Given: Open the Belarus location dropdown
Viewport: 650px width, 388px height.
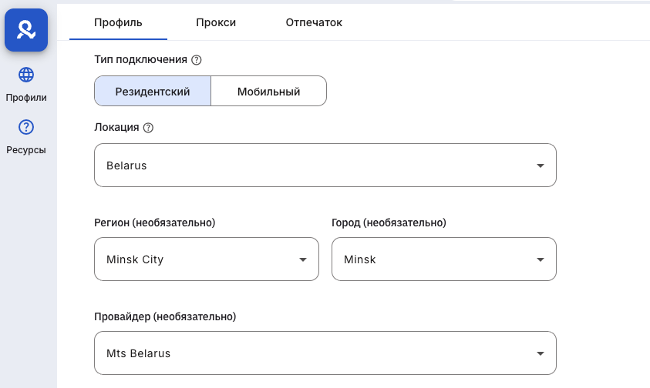Looking at the screenshot, I should pyautogui.click(x=325, y=166).
